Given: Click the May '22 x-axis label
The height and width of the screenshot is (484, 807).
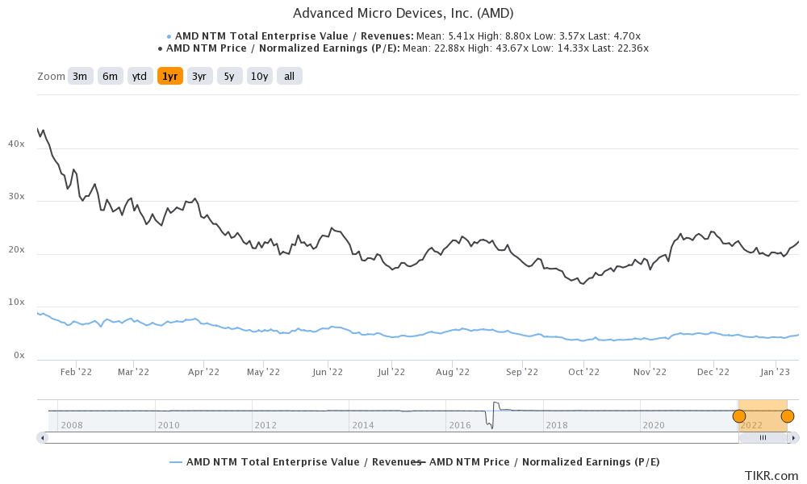Looking at the screenshot, I should (x=264, y=372).
